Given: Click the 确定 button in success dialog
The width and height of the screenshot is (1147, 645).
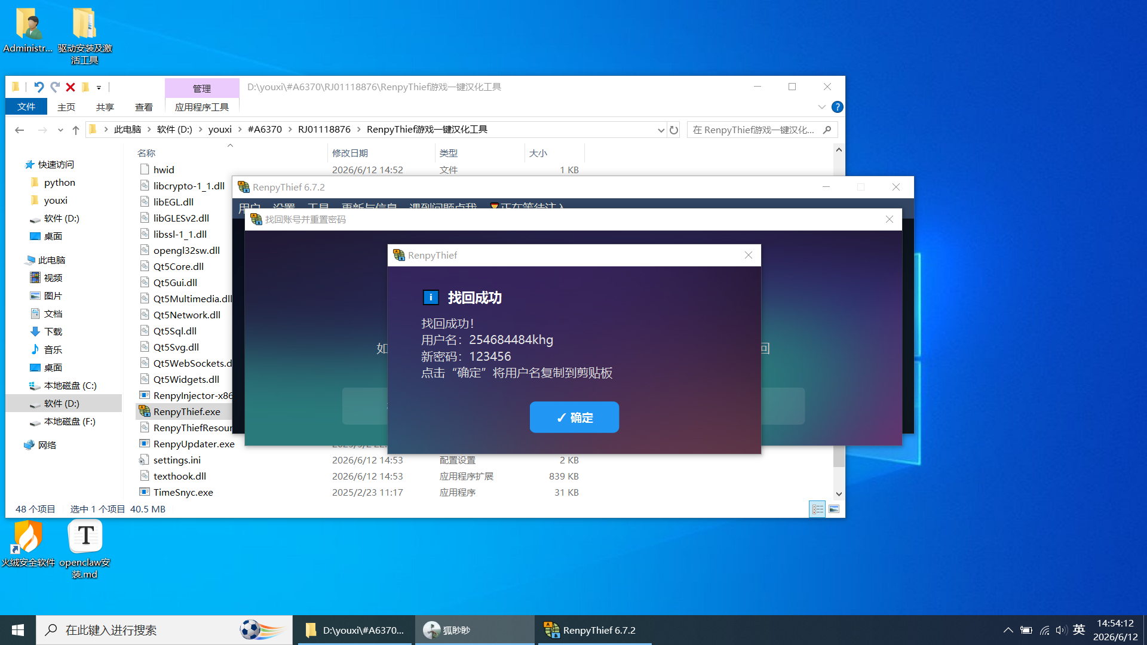Looking at the screenshot, I should coord(574,417).
